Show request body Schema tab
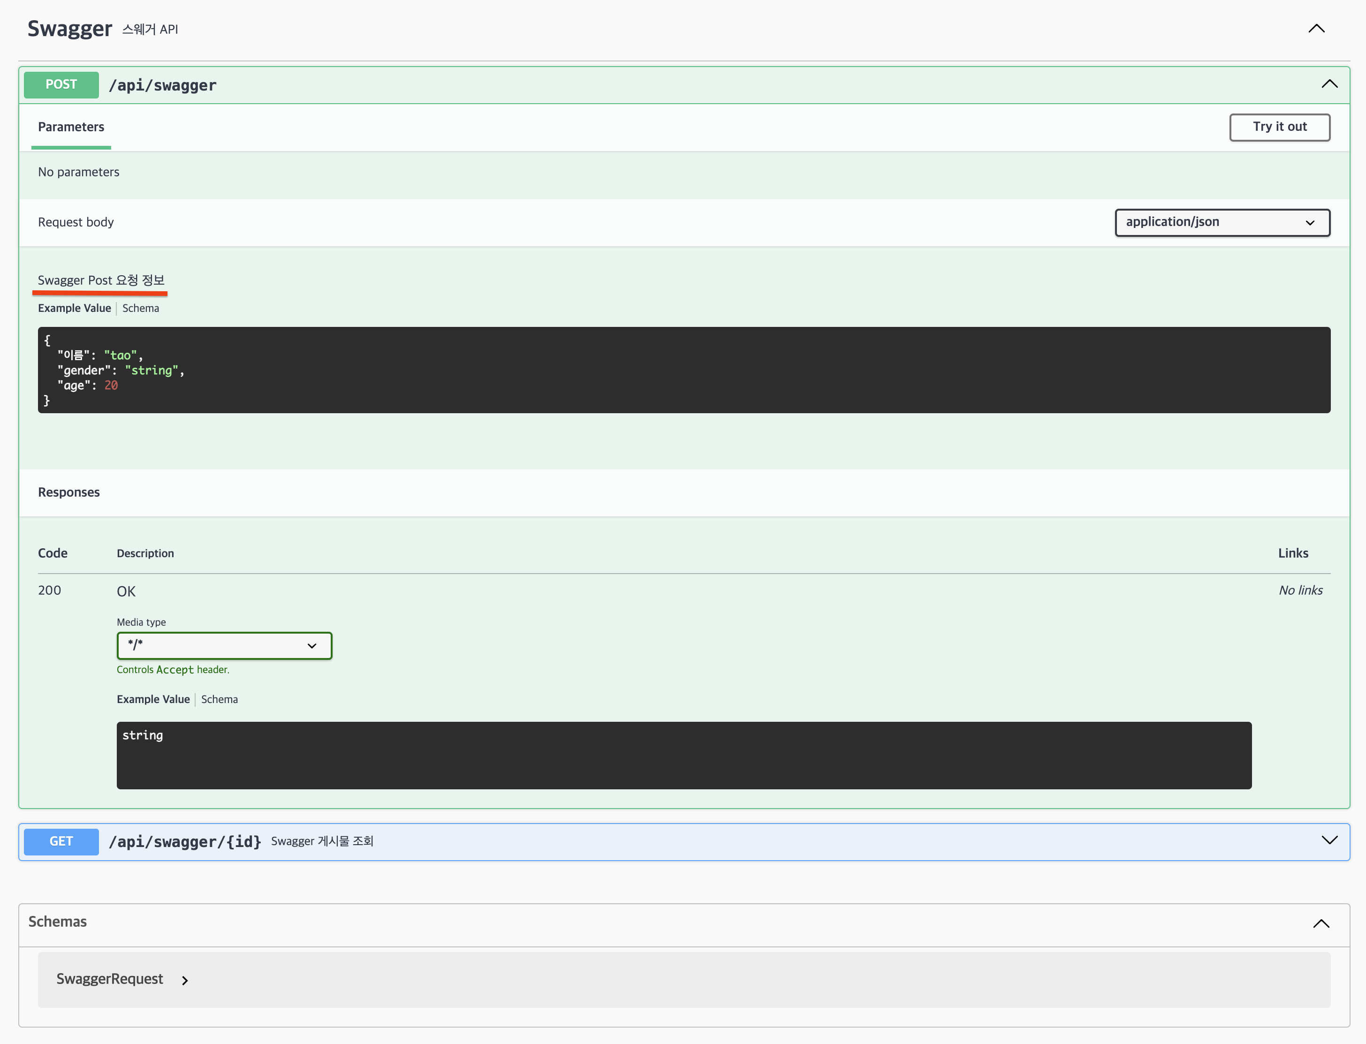 [x=140, y=308]
